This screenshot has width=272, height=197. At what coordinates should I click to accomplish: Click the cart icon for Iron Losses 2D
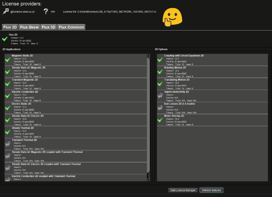(x=160, y=108)
